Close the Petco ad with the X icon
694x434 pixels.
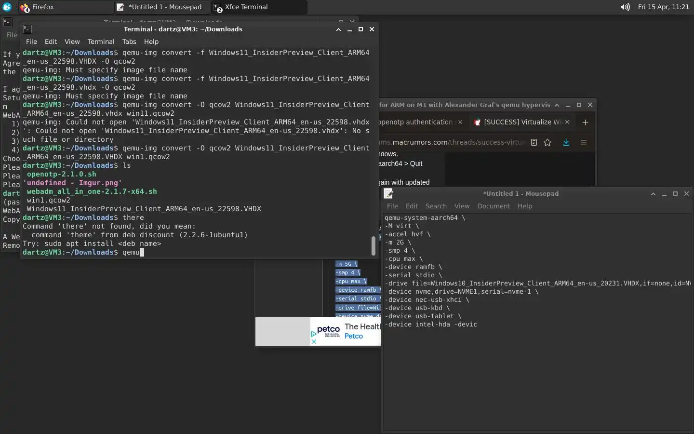coord(314,342)
